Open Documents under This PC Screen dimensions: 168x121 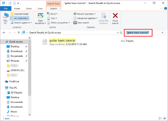click(x=17, y=102)
